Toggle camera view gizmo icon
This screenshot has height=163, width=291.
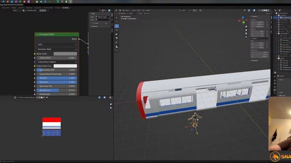pos(246,34)
